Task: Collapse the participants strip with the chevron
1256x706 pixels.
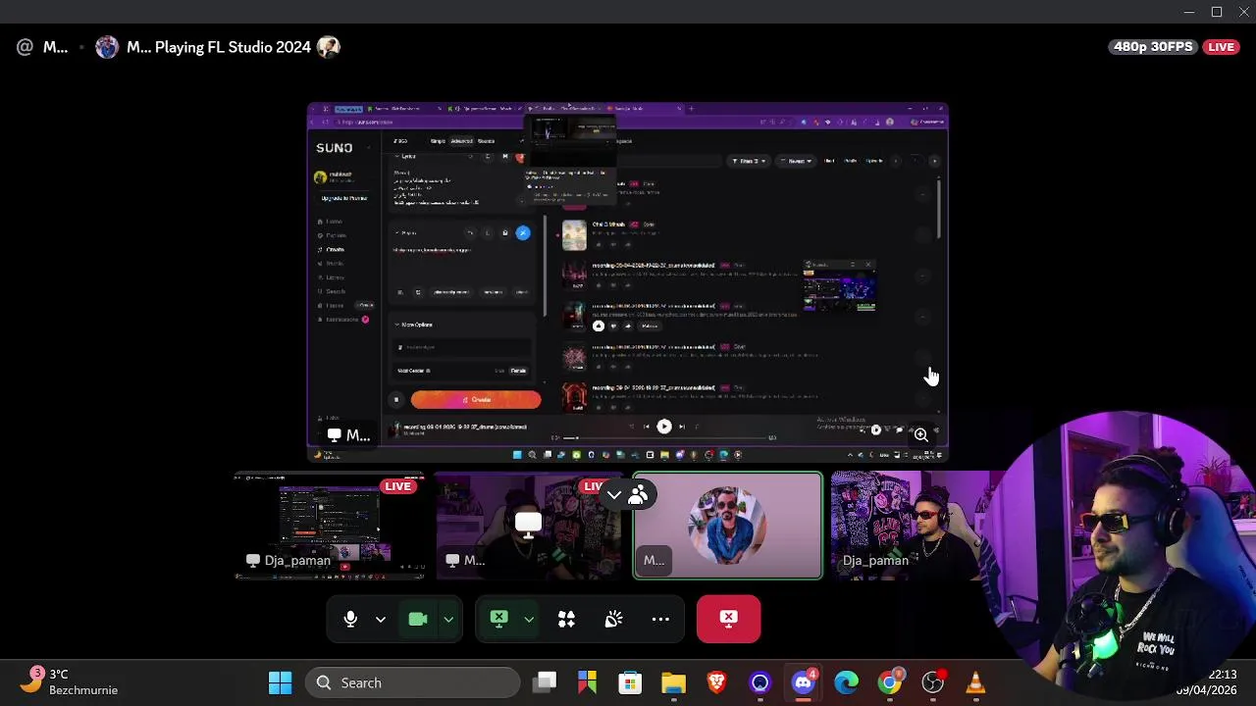Action: (x=614, y=495)
